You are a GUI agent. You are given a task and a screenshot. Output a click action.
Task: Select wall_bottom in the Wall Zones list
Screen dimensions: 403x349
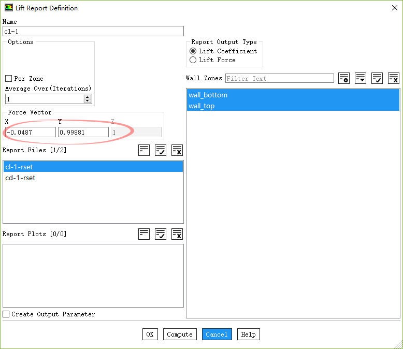(208, 95)
